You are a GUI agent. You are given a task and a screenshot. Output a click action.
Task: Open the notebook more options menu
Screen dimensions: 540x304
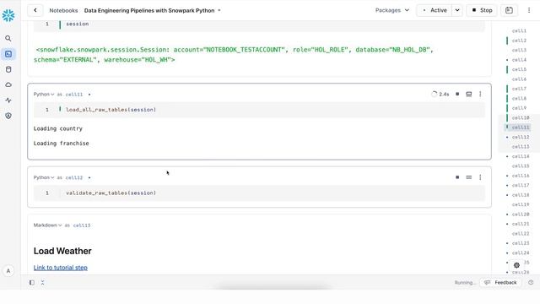click(x=529, y=10)
